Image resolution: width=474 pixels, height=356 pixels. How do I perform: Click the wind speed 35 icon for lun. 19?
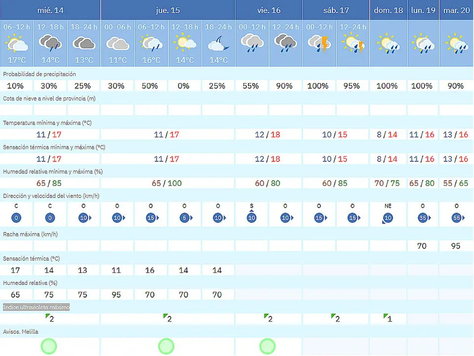(425, 218)
